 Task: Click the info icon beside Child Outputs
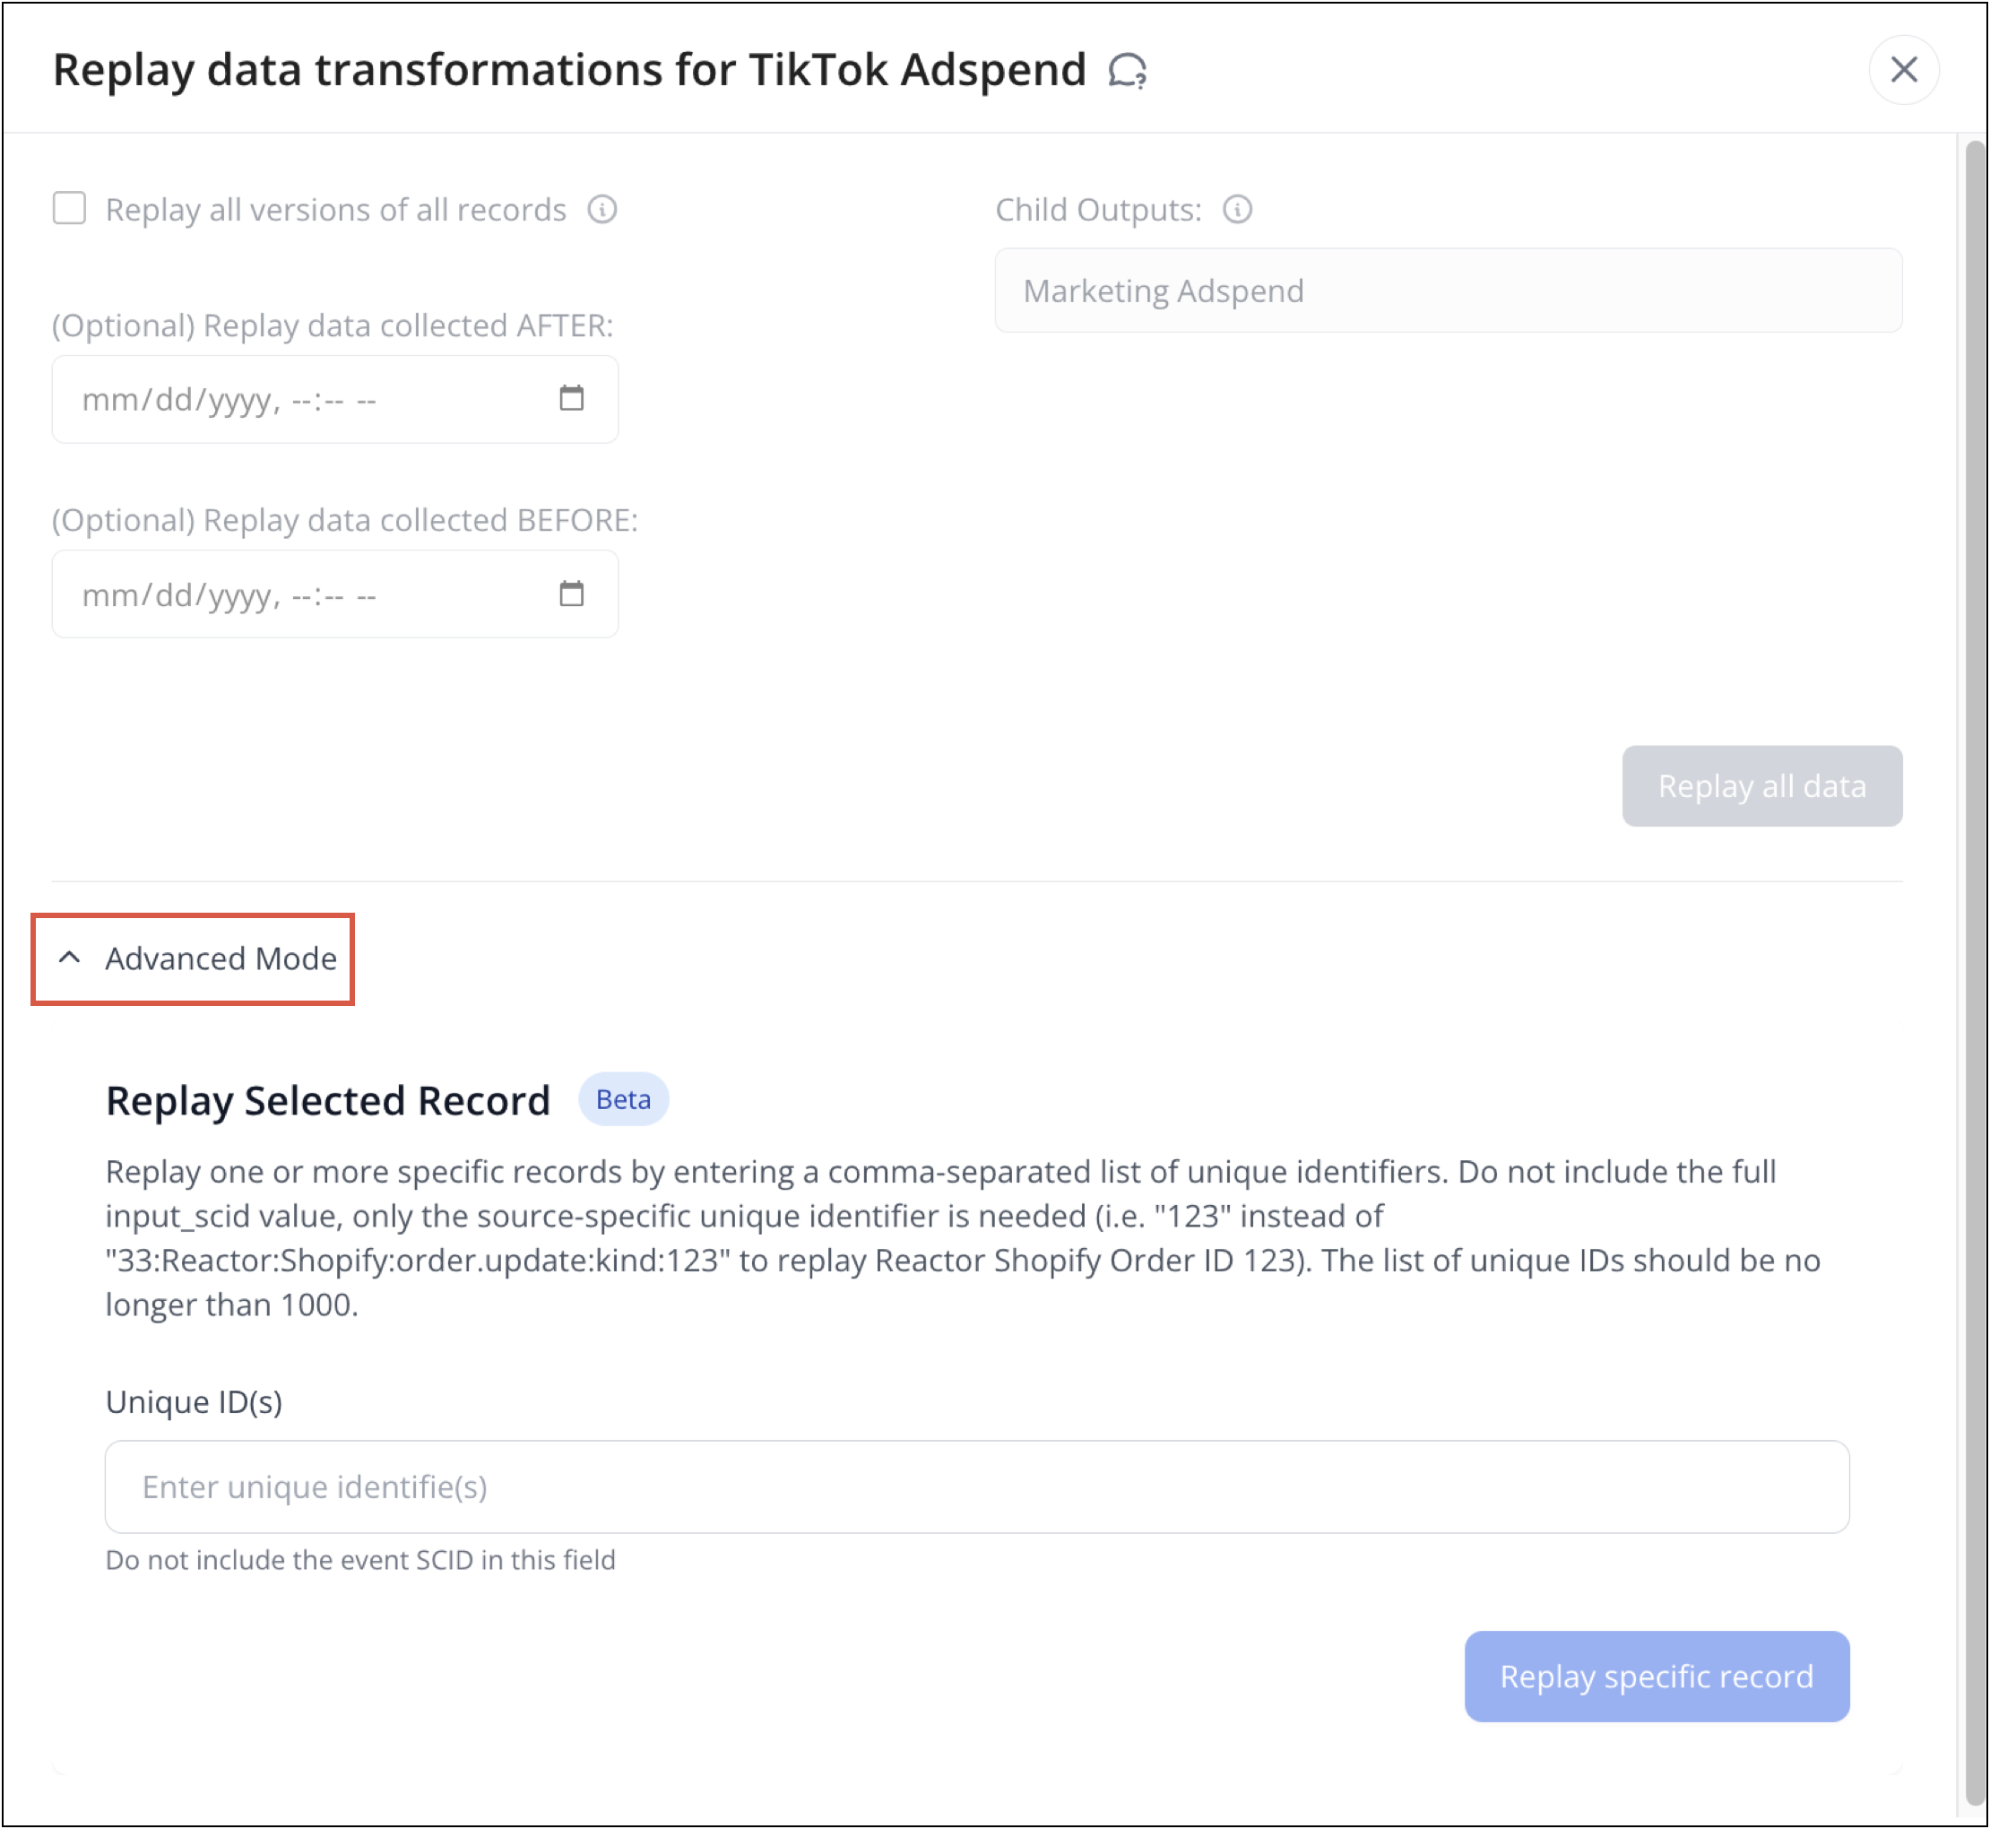point(1239,209)
